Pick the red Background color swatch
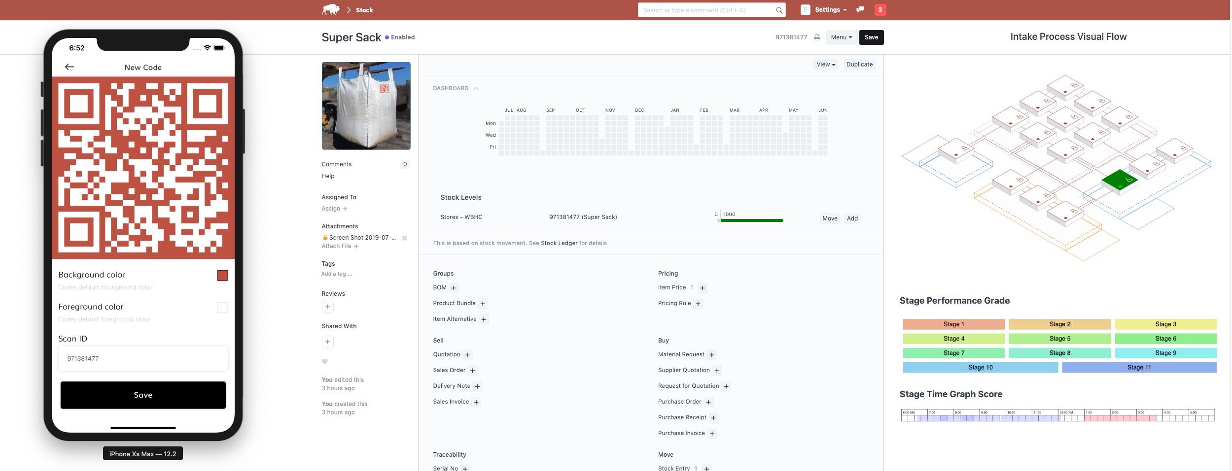 click(x=222, y=276)
